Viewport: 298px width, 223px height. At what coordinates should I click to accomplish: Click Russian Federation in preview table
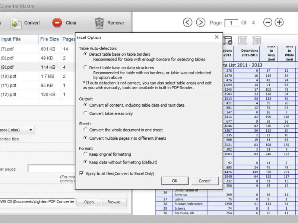pos(188,204)
